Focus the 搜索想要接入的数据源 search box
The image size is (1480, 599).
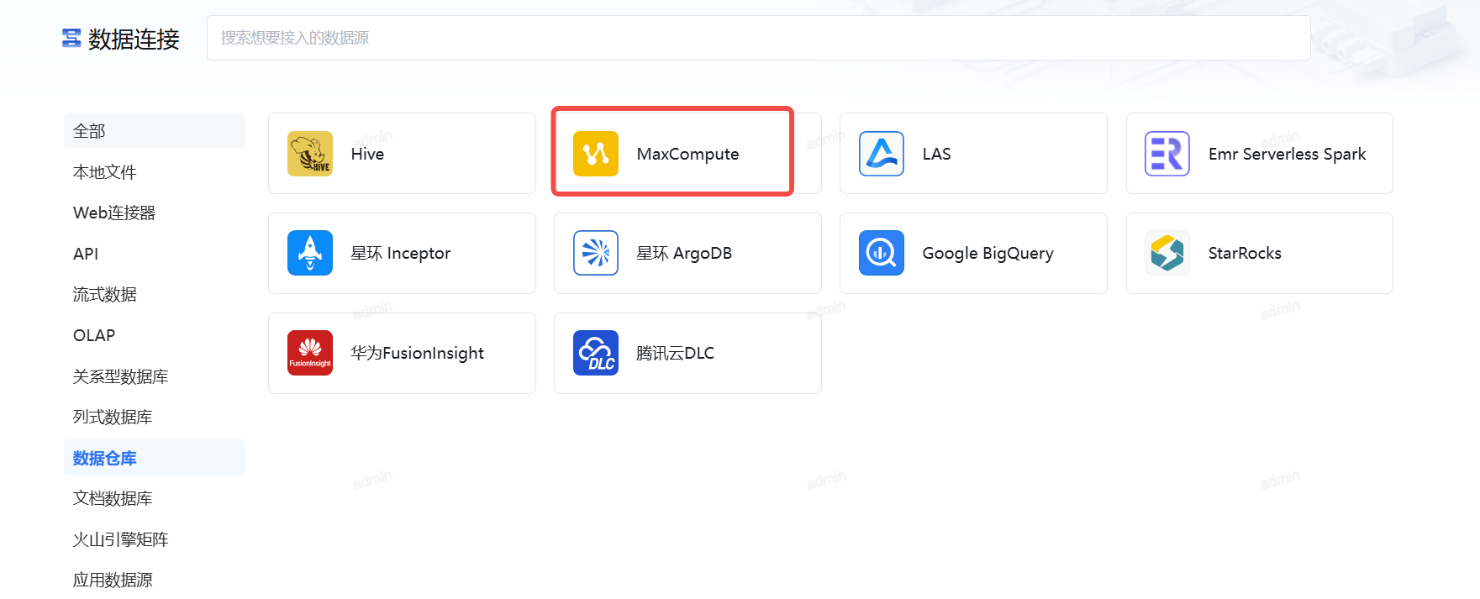[x=758, y=38]
